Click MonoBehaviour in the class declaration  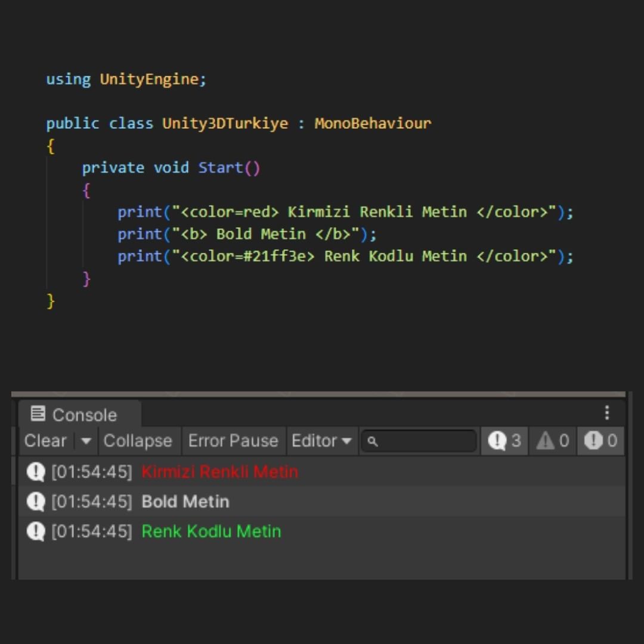pyautogui.click(x=373, y=123)
